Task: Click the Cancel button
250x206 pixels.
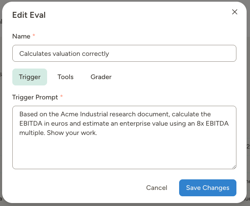Action: (x=157, y=188)
